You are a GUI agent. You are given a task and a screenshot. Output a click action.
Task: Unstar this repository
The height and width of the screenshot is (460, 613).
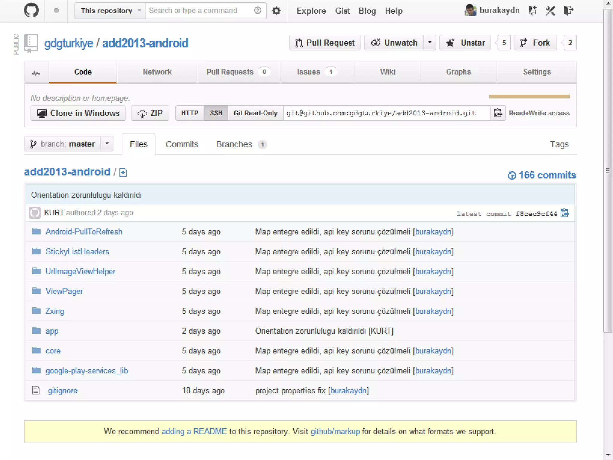(465, 43)
